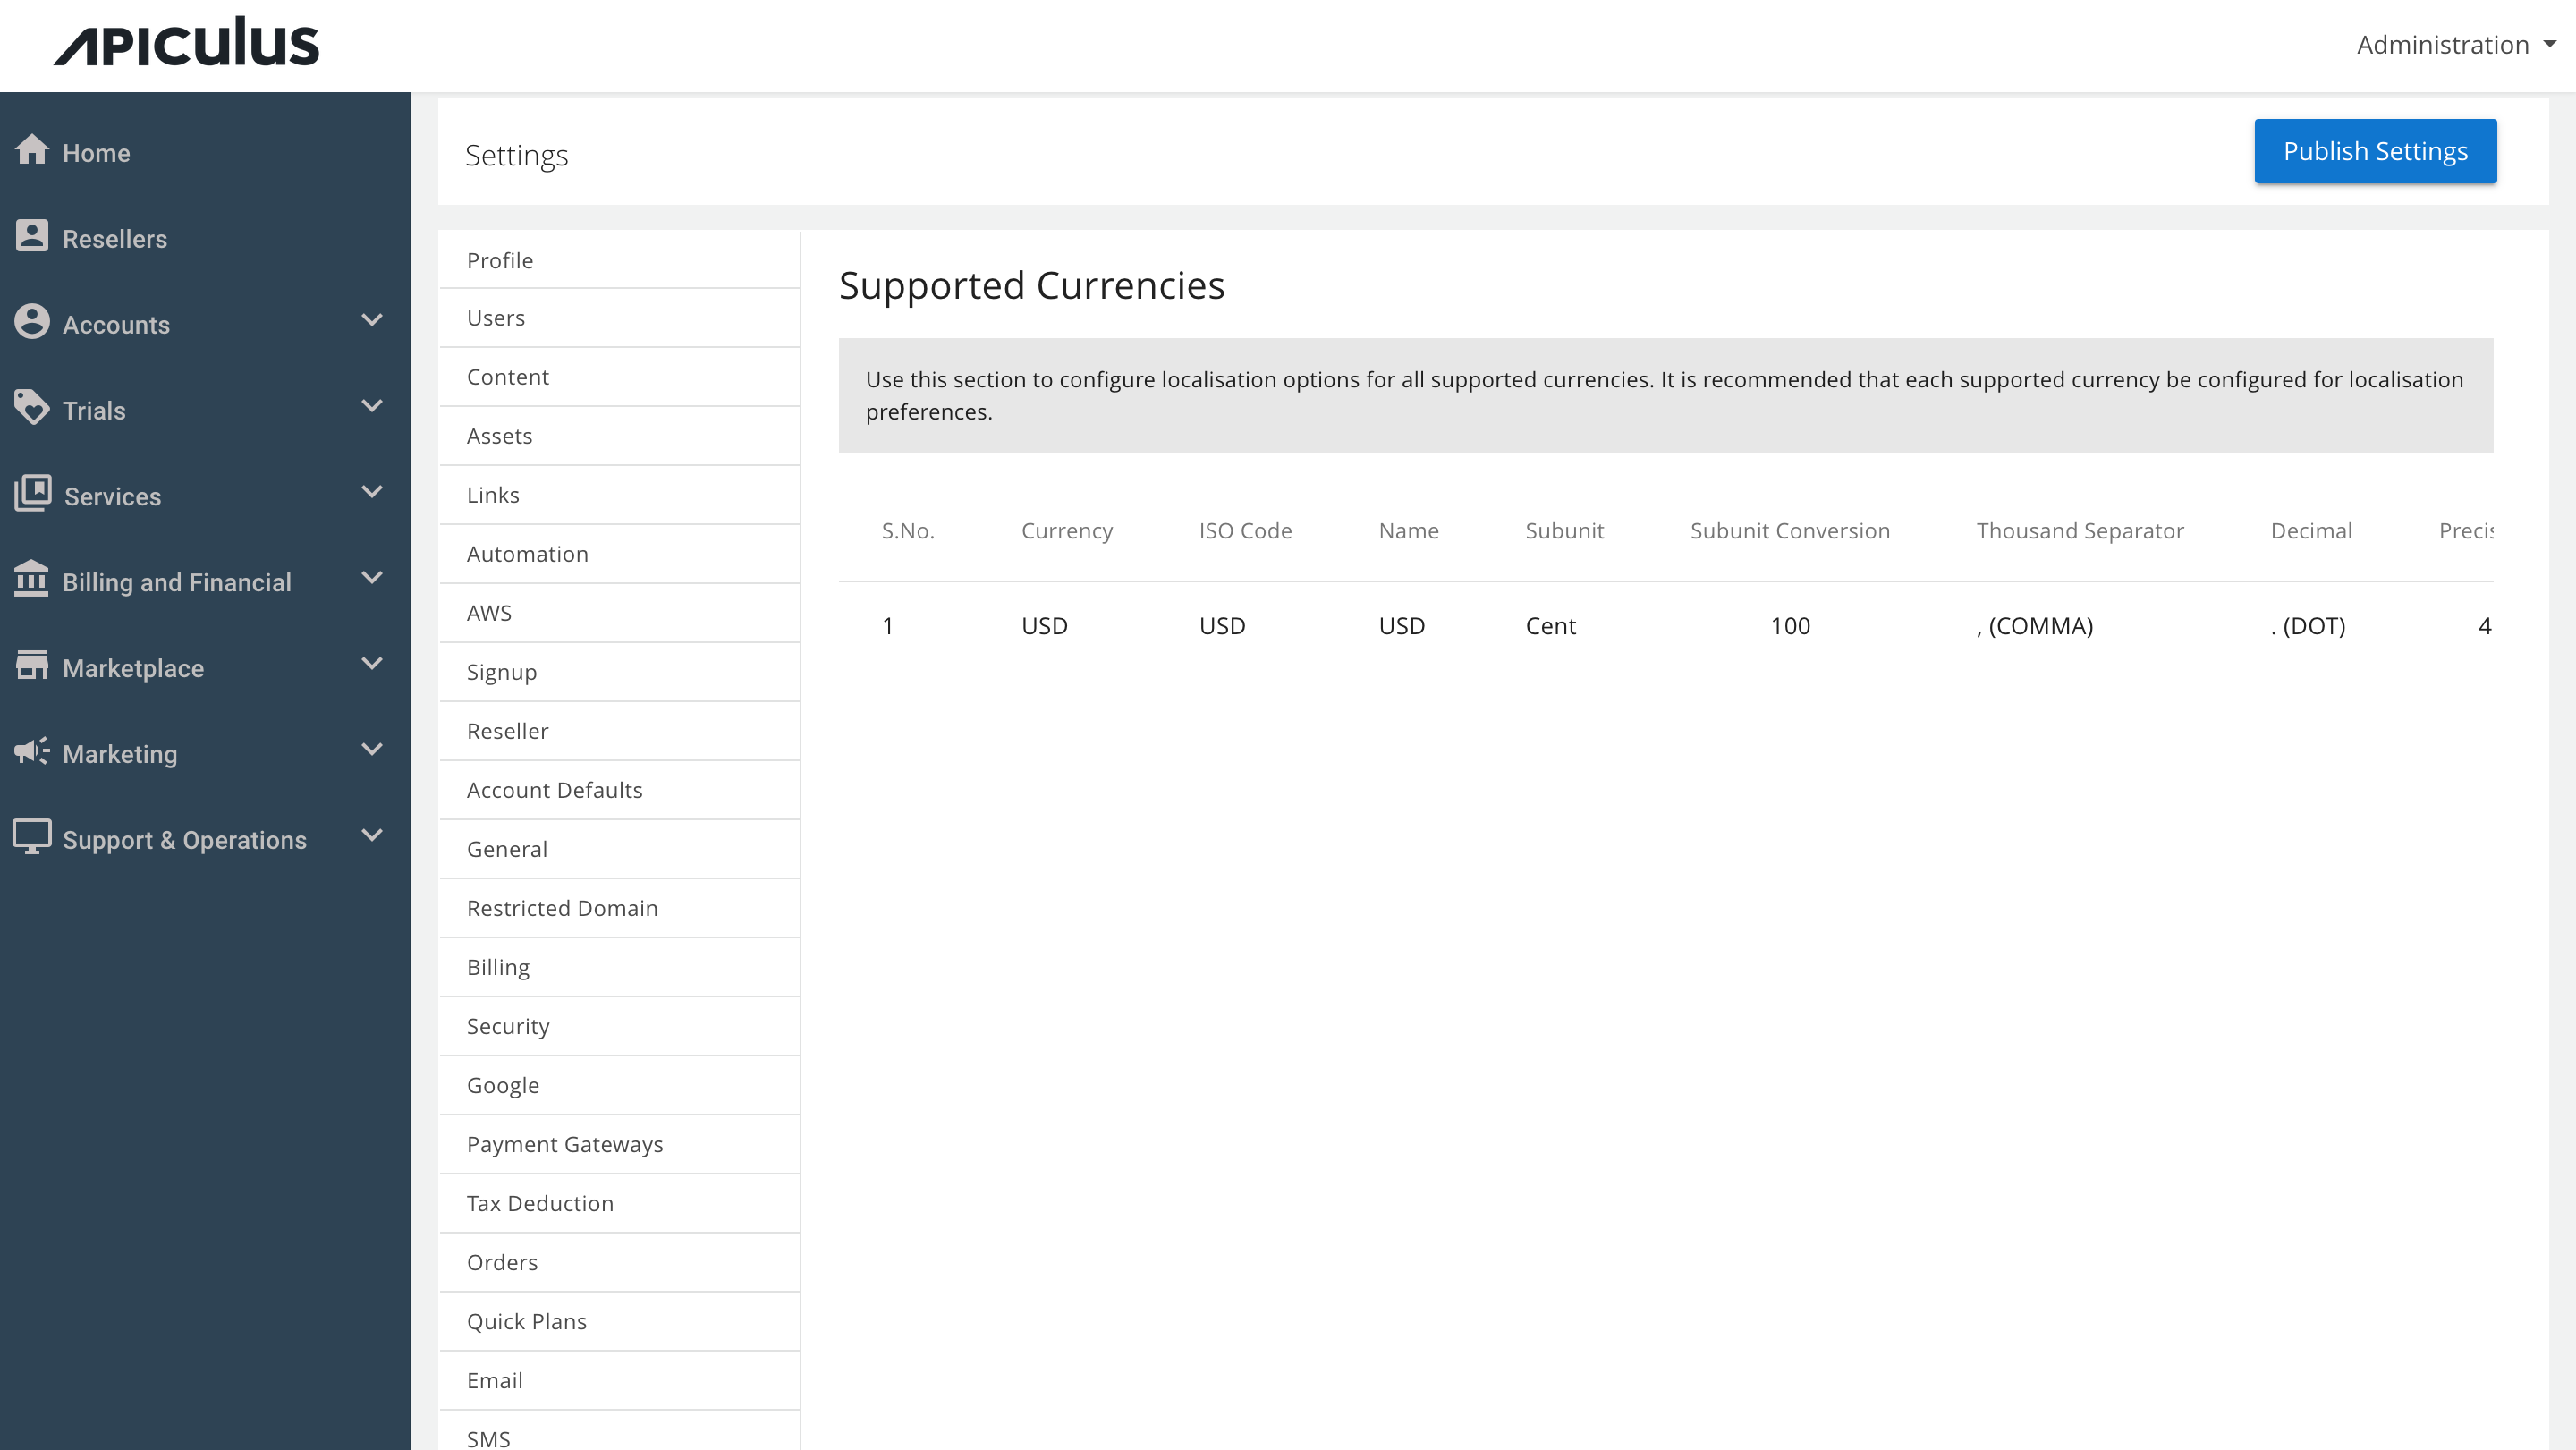This screenshot has height=1450, width=2576.
Task: Expand the Trials sidebar chevron
Action: pyautogui.click(x=372, y=407)
